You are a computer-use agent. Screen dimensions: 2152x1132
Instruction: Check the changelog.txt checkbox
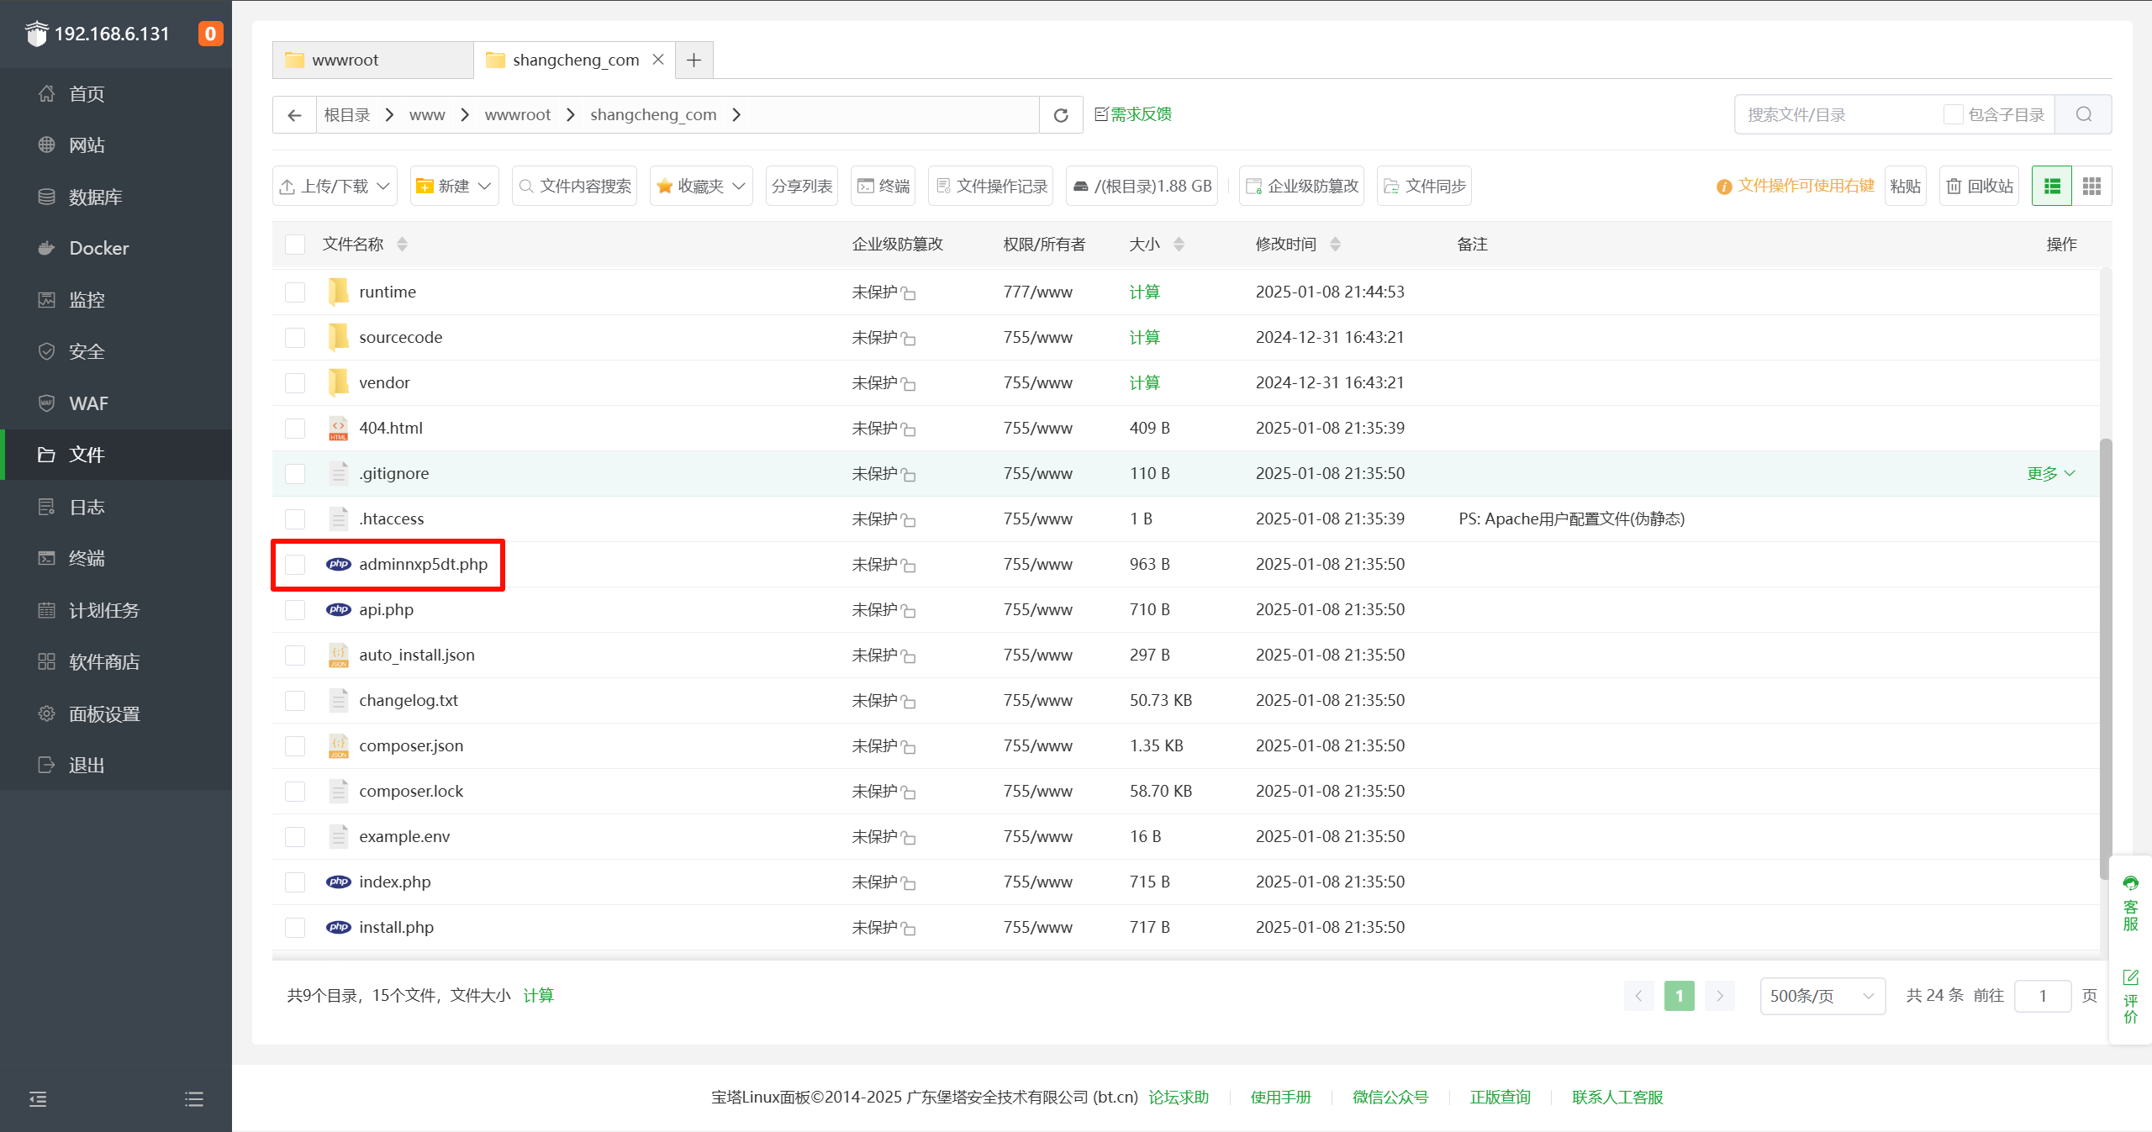coord(295,700)
